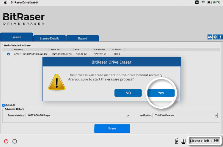Click the Size column header

(77, 49)
